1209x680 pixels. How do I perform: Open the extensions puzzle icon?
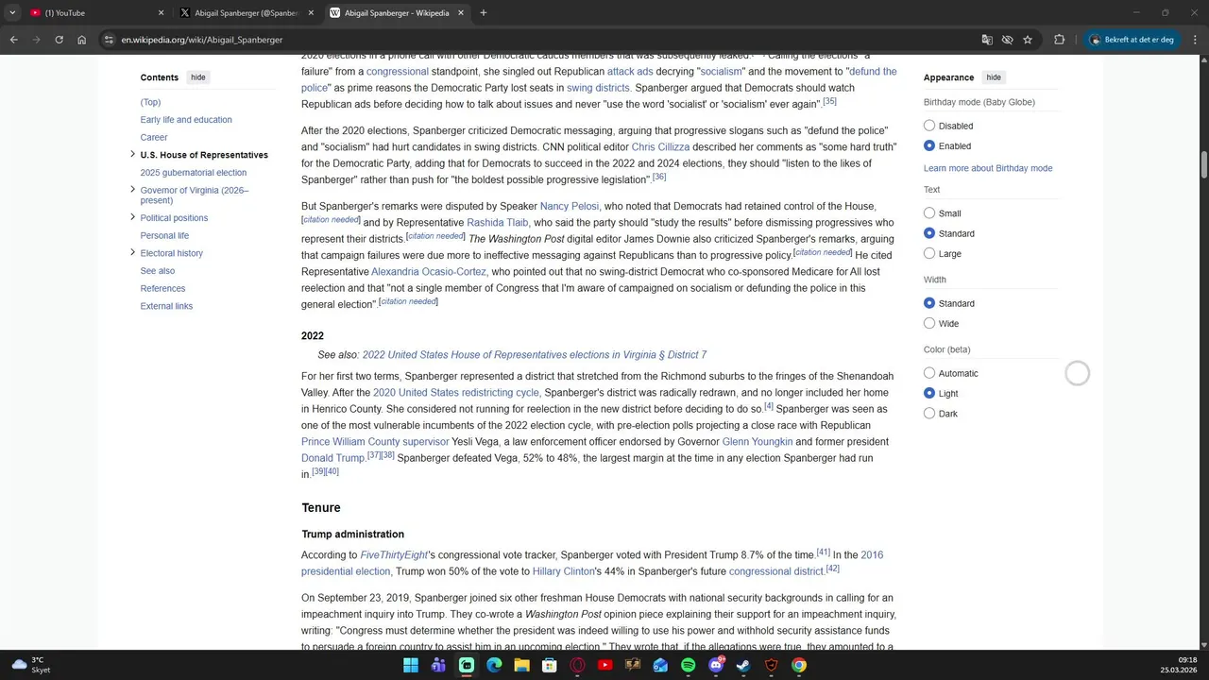coord(1059,40)
